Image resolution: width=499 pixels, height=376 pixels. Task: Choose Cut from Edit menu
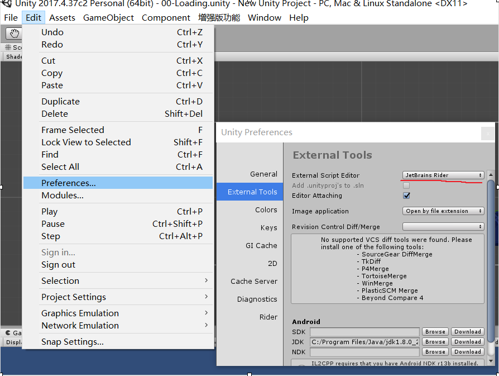click(x=118, y=60)
